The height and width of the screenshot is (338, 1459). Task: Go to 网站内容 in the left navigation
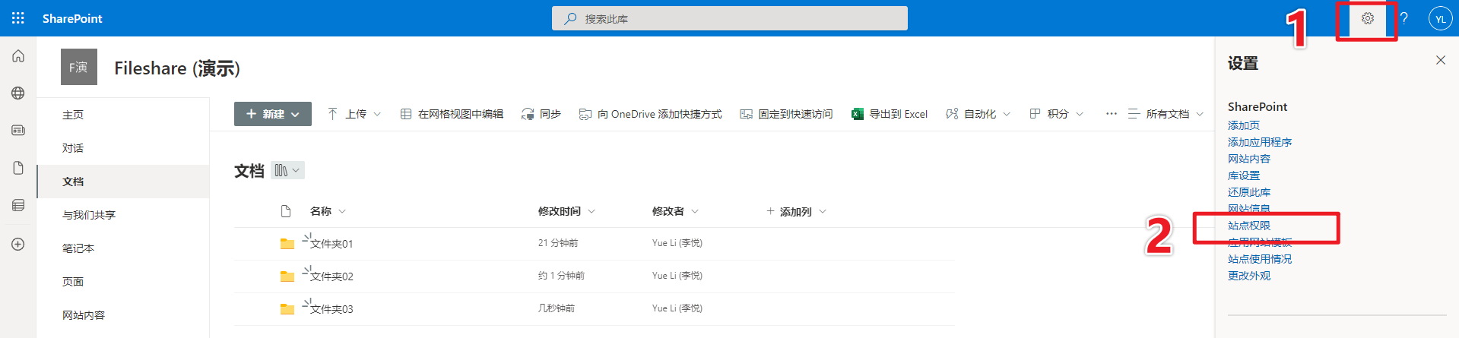(x=84, y=315)
